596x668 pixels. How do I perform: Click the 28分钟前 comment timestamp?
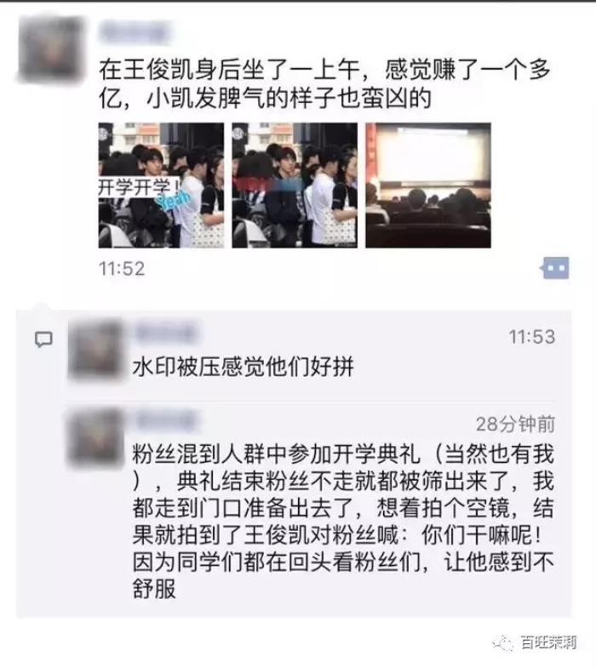pyautogui.click(x=515, y=425)
